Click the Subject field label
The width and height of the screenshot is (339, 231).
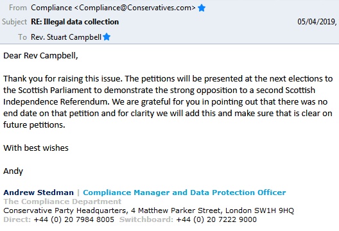[x=15, y=22]
